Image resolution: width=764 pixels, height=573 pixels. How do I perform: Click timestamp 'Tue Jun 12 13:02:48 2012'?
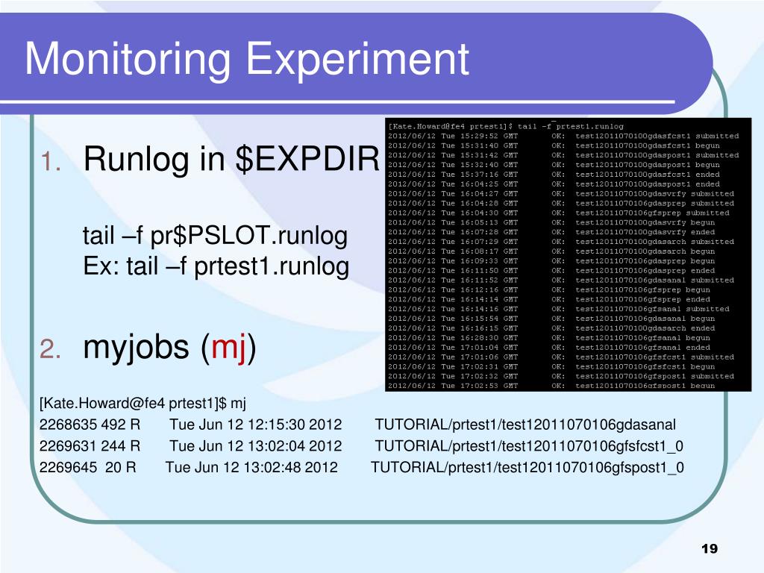point(251,467)
